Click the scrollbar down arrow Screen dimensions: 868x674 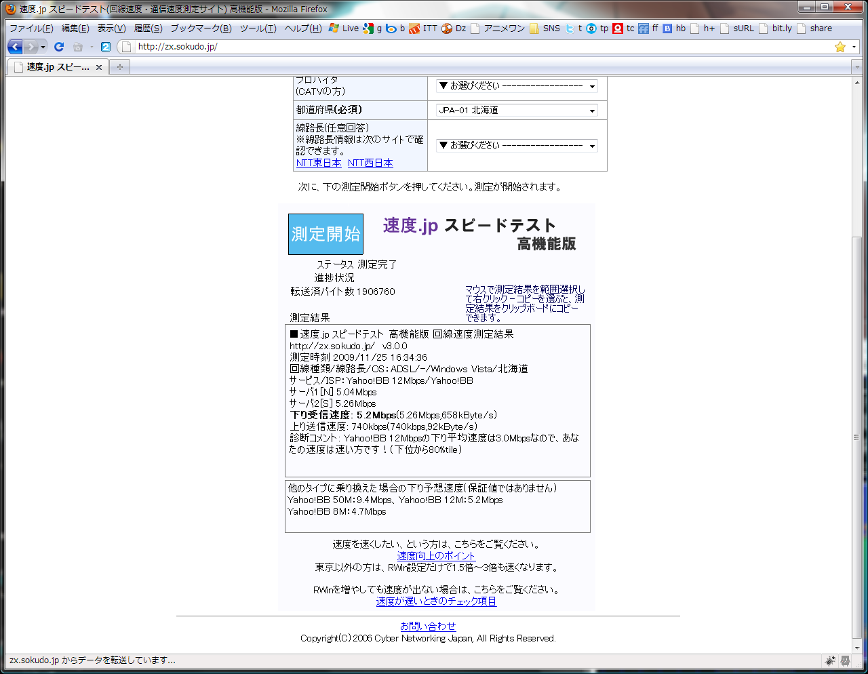tap(856, 648)
